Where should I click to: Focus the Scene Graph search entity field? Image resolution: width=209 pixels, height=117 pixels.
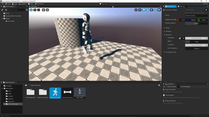coord(16,10)
